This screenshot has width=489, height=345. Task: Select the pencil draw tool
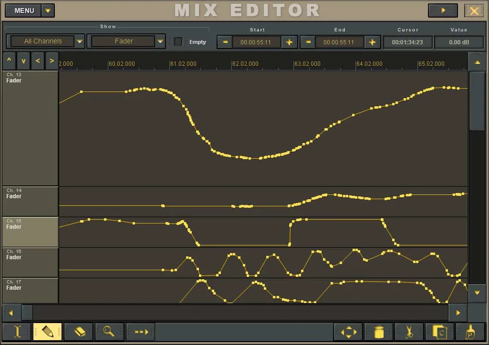(x=47, y=332)
